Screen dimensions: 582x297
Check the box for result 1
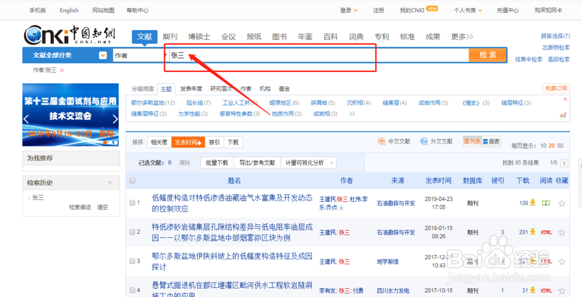coord(132,203)
